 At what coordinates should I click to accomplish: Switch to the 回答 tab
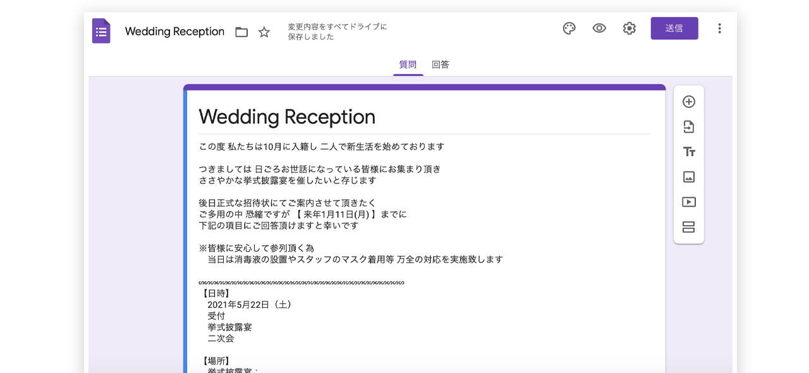click(441, 64)
